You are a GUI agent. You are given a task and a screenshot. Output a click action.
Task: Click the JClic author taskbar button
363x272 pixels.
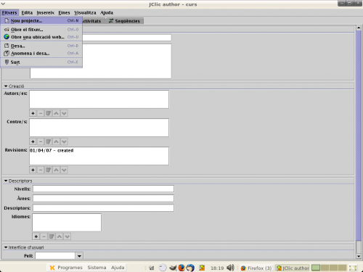coord(293,268)
